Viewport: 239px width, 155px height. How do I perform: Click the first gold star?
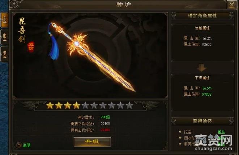pos(50,105)
